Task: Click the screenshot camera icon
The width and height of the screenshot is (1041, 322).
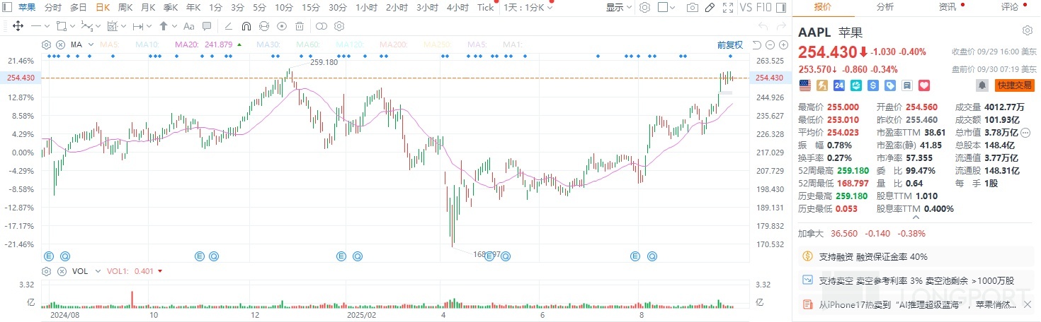Action: click(x=692, y=8)
